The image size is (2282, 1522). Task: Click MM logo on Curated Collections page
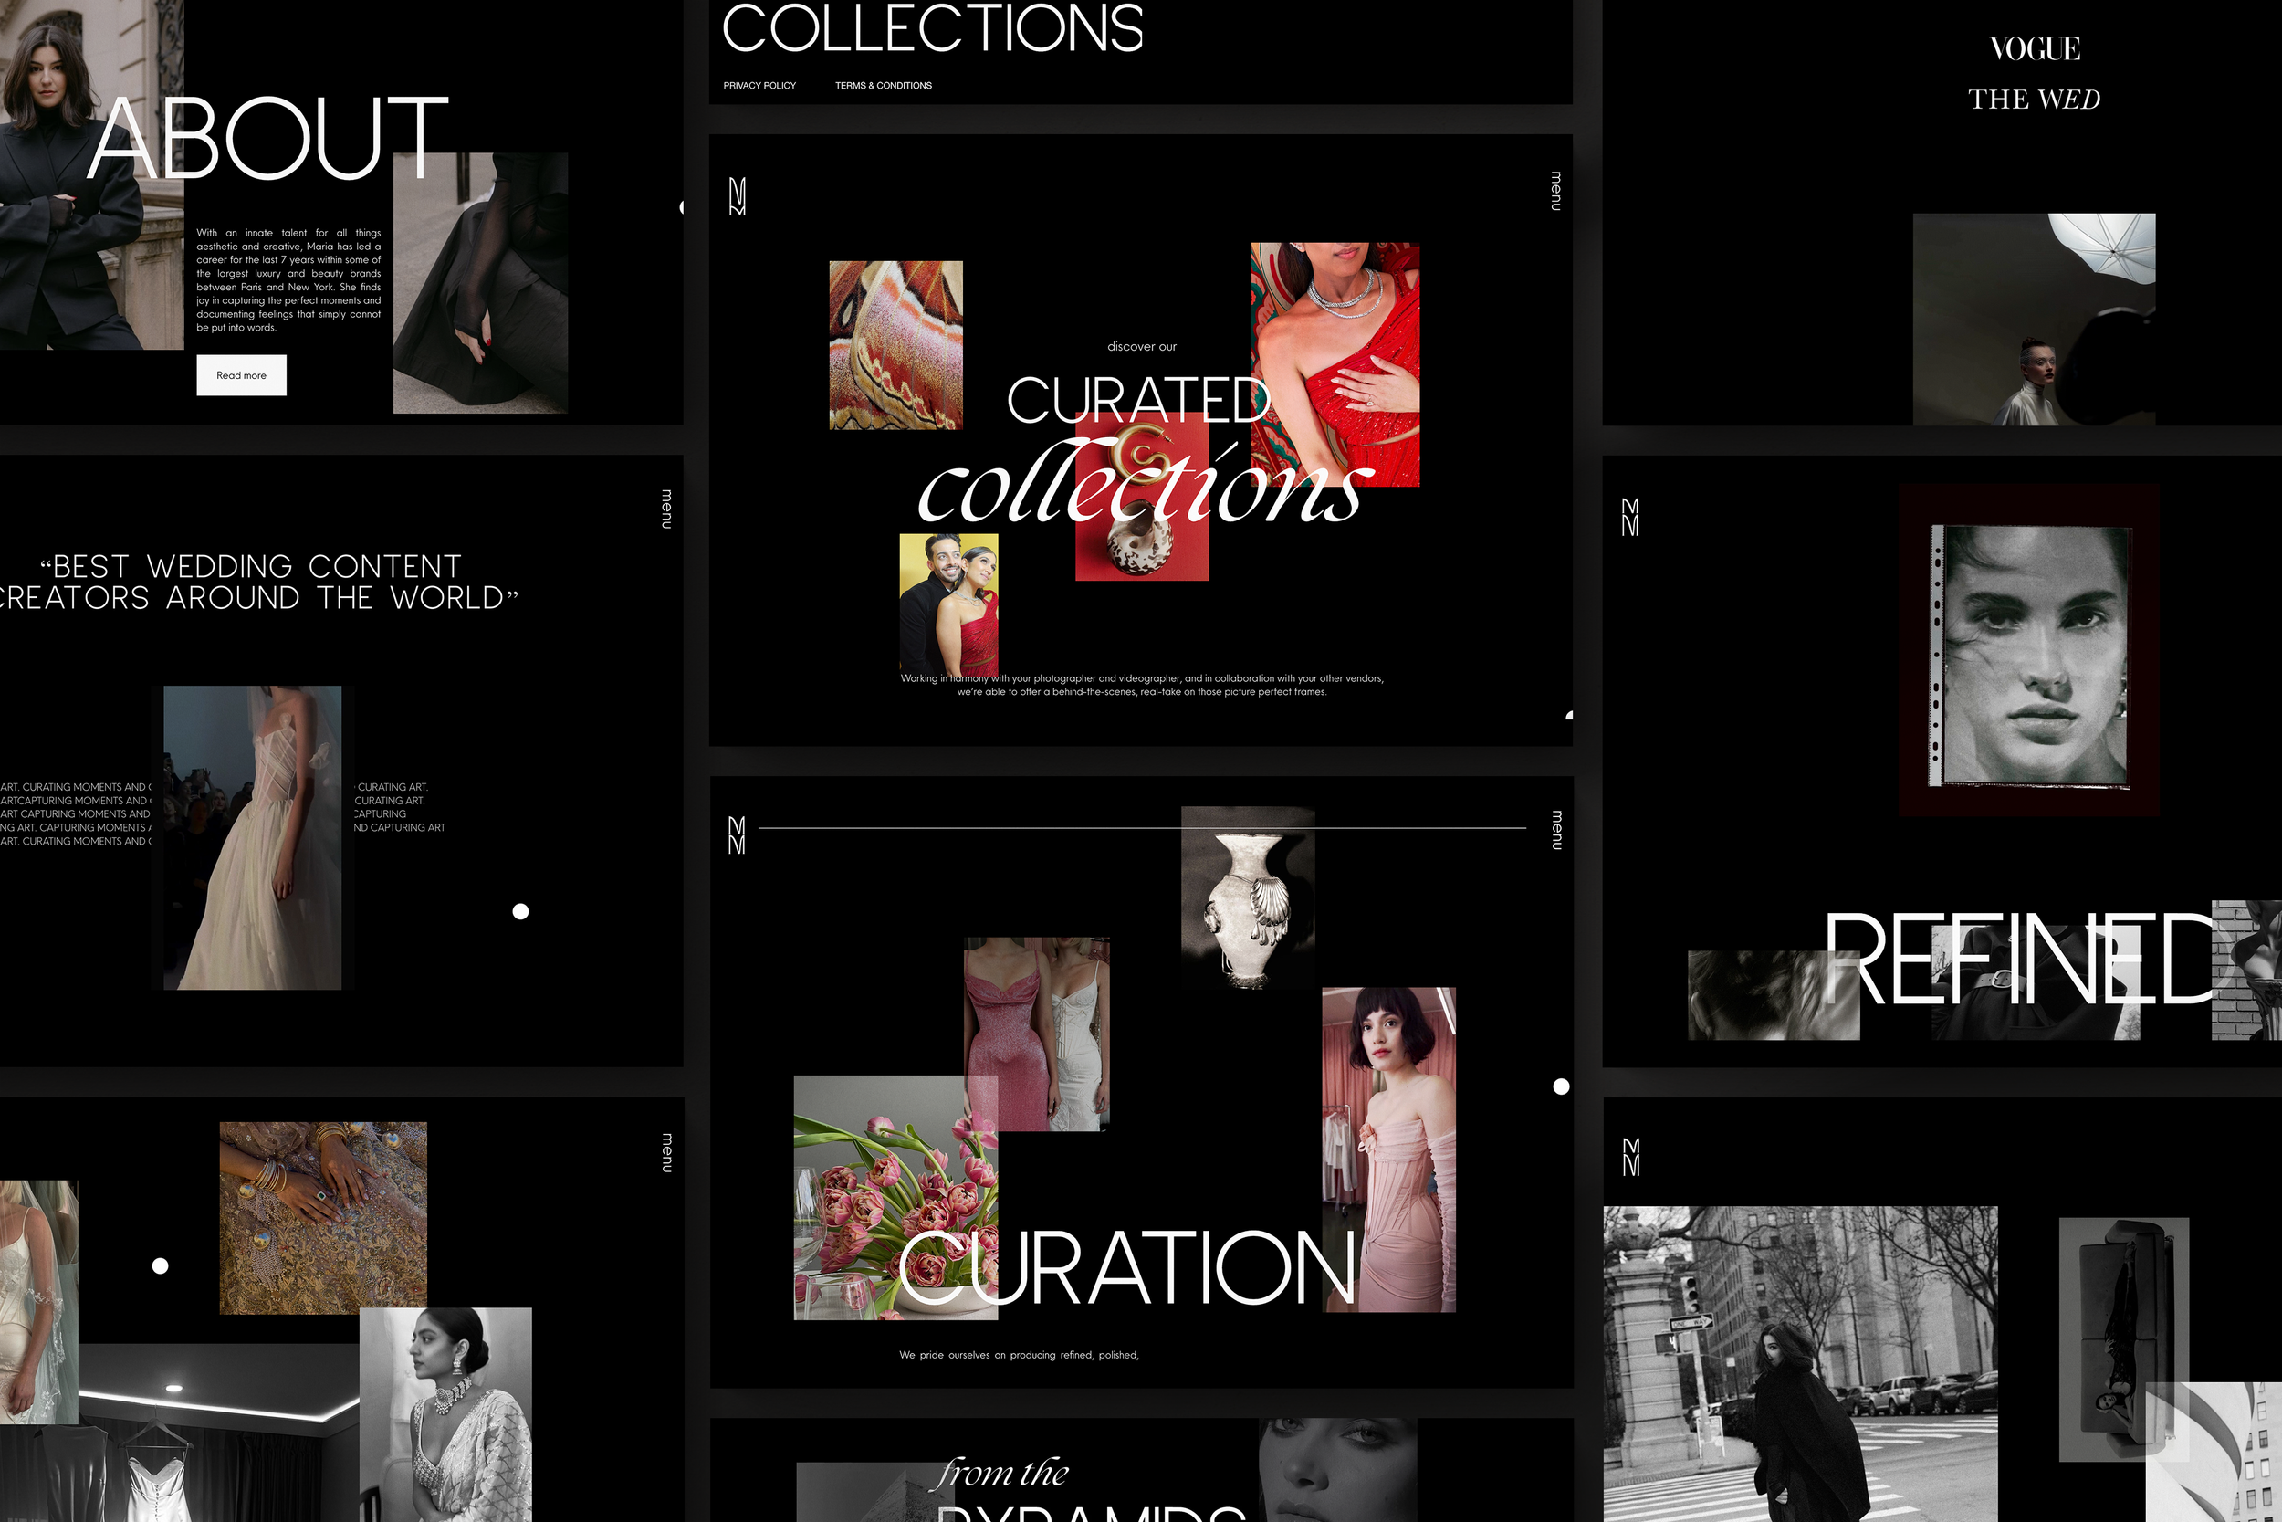coord(738,196)
